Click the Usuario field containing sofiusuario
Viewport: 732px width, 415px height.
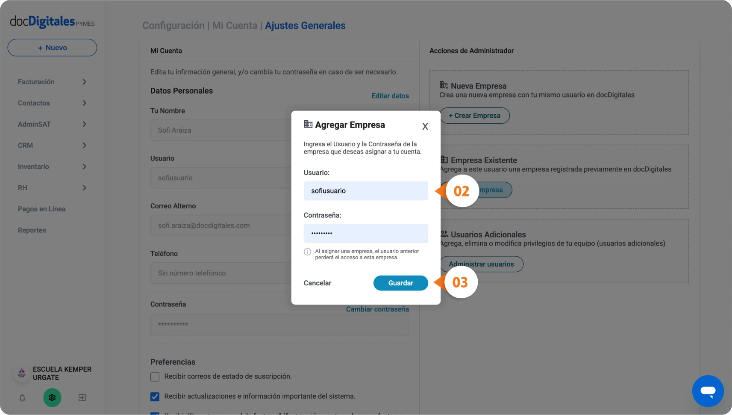(x=366, y=191)
